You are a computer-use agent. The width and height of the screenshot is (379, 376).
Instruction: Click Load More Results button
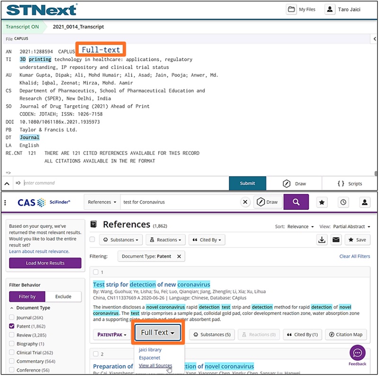(x=45, y=263)
